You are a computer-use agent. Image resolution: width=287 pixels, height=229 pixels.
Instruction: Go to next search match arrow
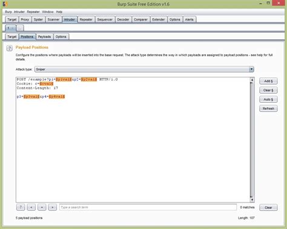[x=53, y=207]
